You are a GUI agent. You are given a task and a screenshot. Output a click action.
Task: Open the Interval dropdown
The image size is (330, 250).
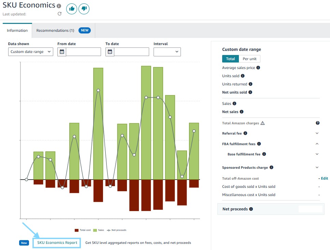[x=167, y=52]
